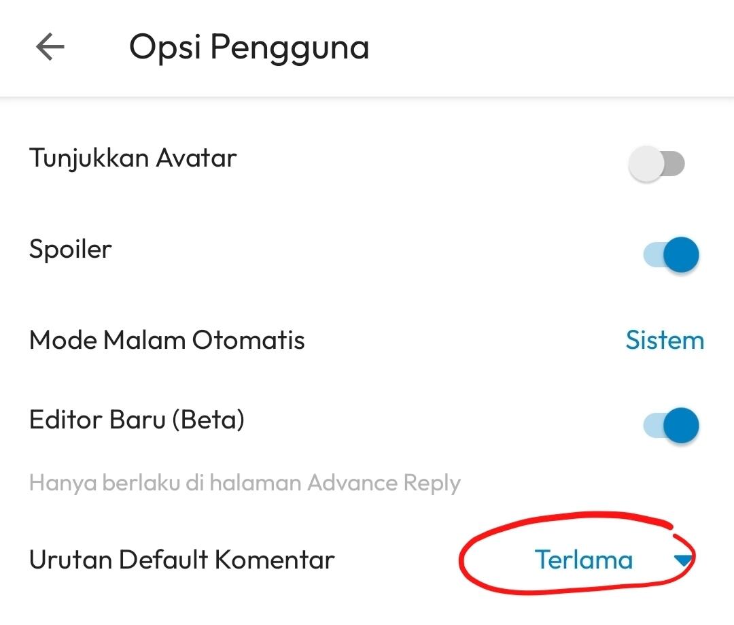Tap the Opsi Pengguna title
734x625 pixels.
(249, 47)
